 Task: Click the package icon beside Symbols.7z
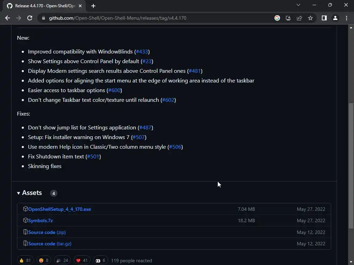point(25,220)
